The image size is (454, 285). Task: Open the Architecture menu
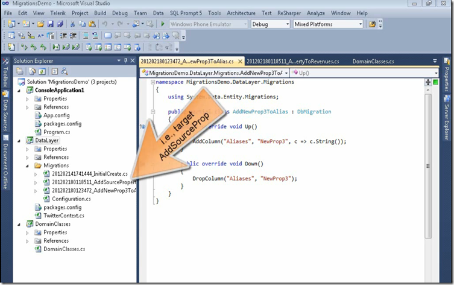(241, 13)
